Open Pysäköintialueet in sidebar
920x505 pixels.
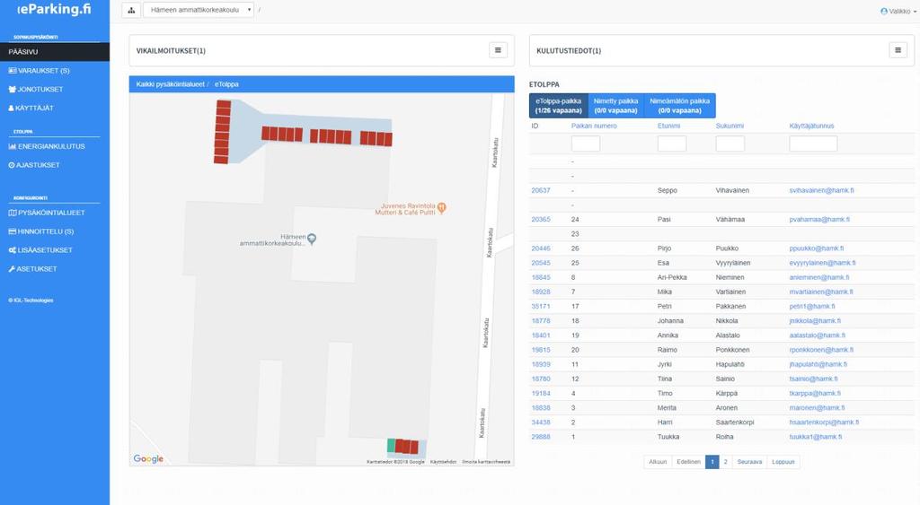point(47,213)
